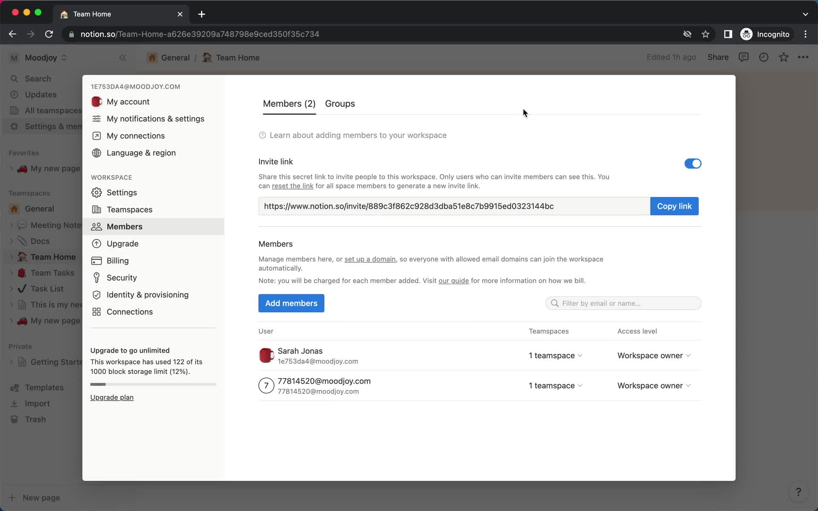Open 77814520@moodjoy.com teamspace dropdown
The height and width of the screenshot is (511, 818).
pyautogui.click(x=555, y=386)
